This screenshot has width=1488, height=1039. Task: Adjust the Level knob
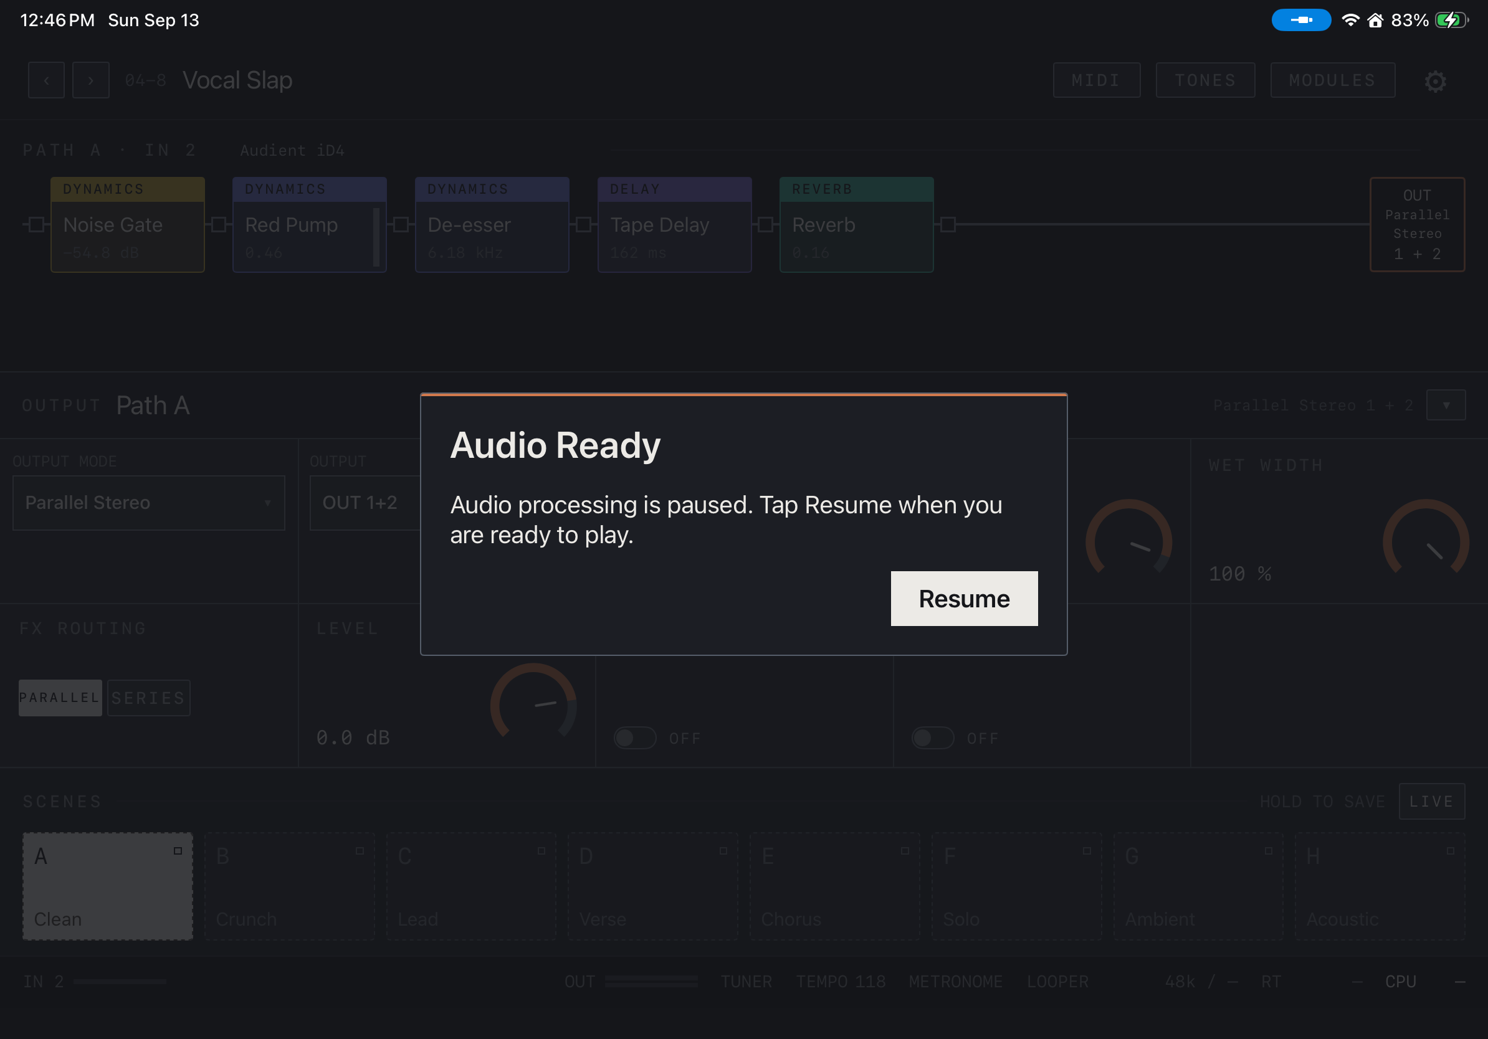coord(533,704)
